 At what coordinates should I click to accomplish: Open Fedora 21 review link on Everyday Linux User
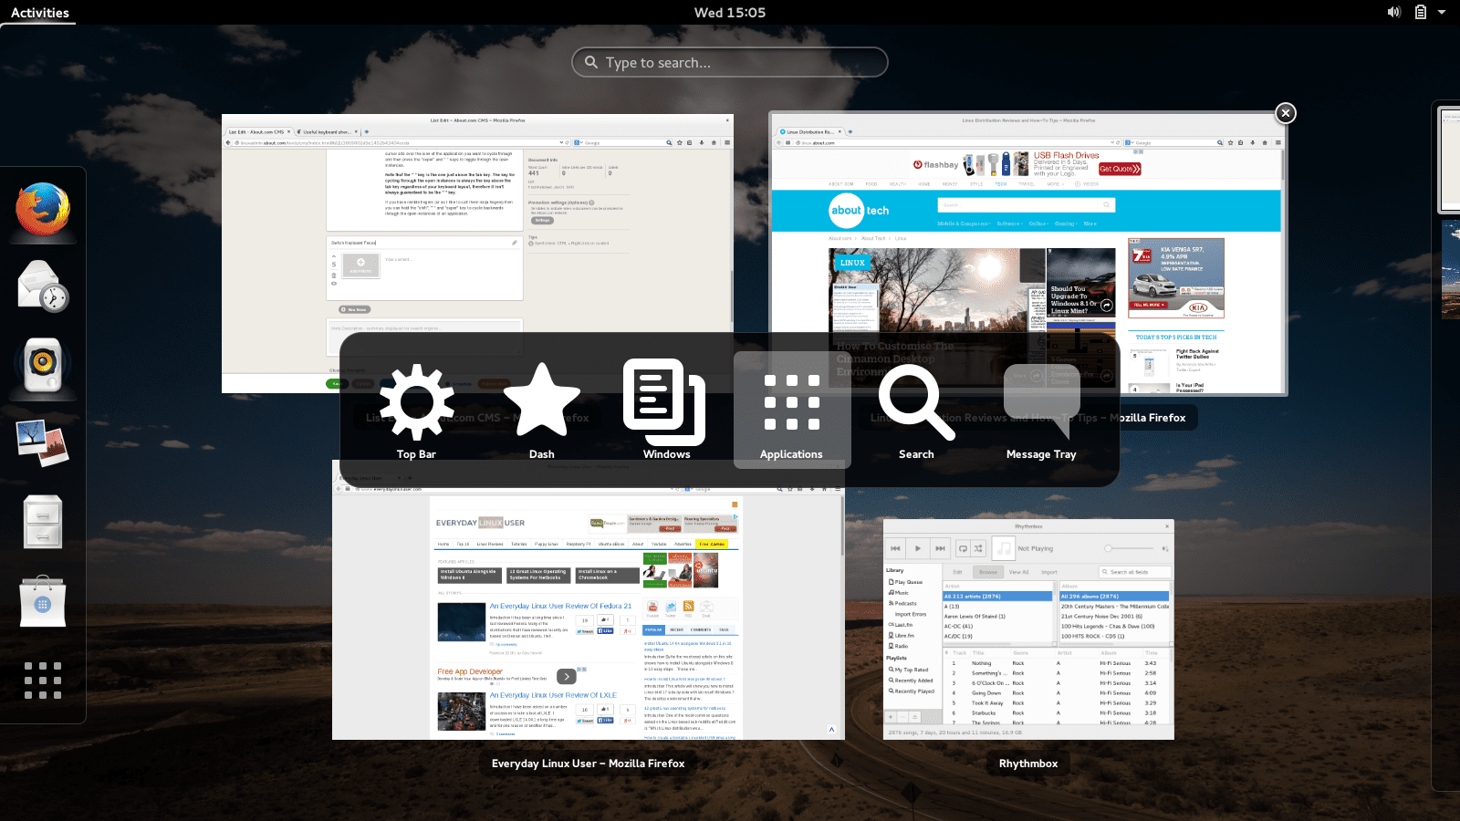[560, 606]
